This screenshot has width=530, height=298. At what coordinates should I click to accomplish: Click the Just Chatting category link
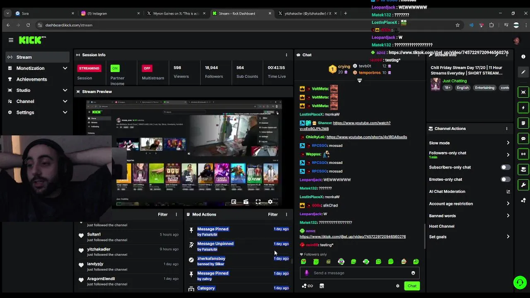tap(455, 81)
